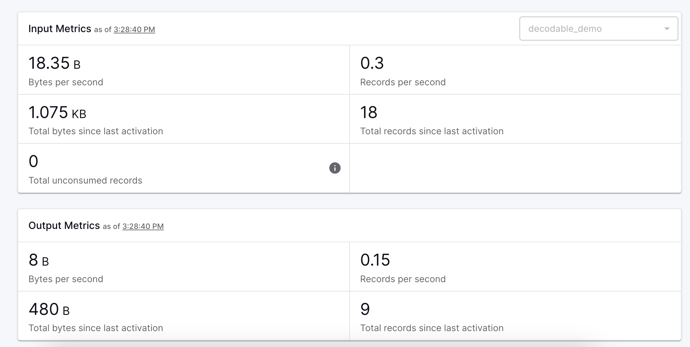Expand the dropdown arrow next to decodable_demo
The width and height of the screenshot is (690, 347).
click(667, 29)
